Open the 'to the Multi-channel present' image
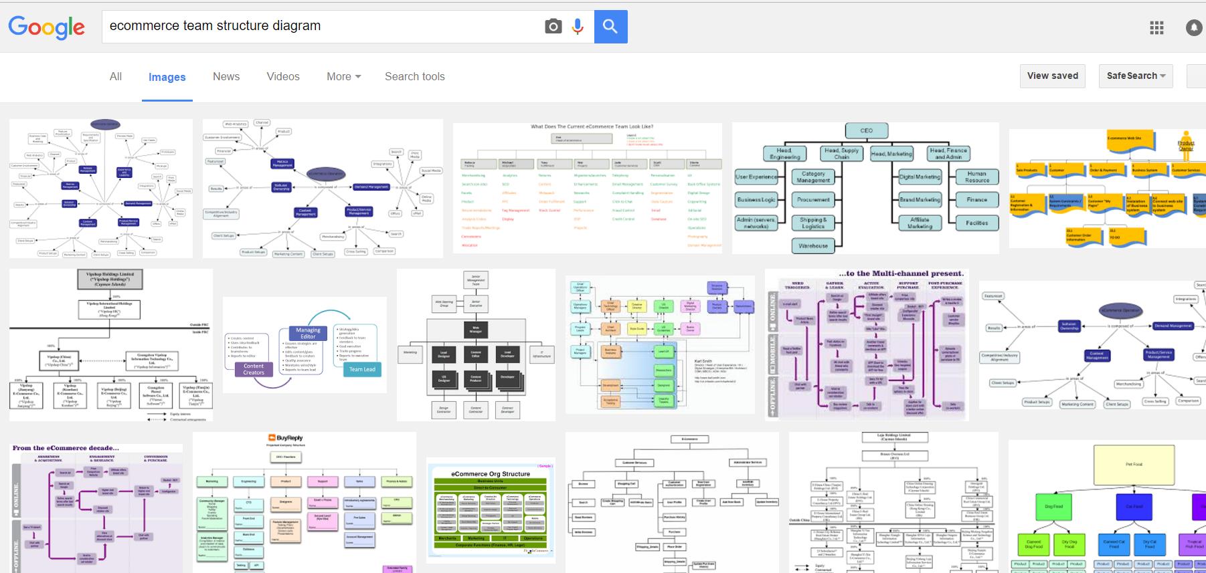This screenshot has width=1206, height=573. [867, 345]
